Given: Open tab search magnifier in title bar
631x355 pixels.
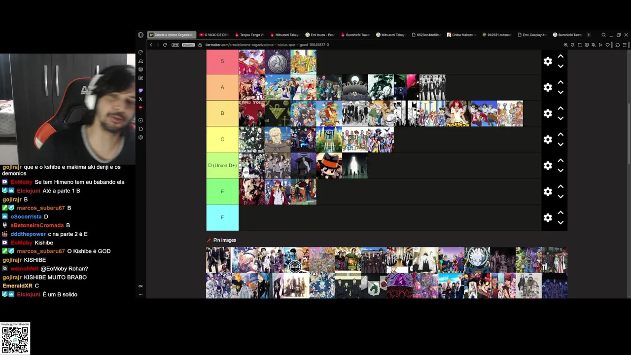Looking at the screenshot, I should click(603, 35).
